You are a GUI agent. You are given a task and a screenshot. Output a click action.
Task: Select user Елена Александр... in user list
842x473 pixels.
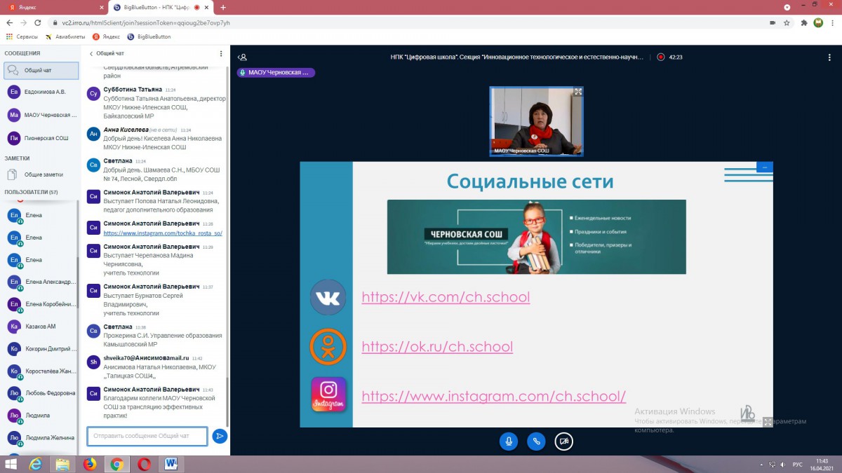click(x=41, y=282)
